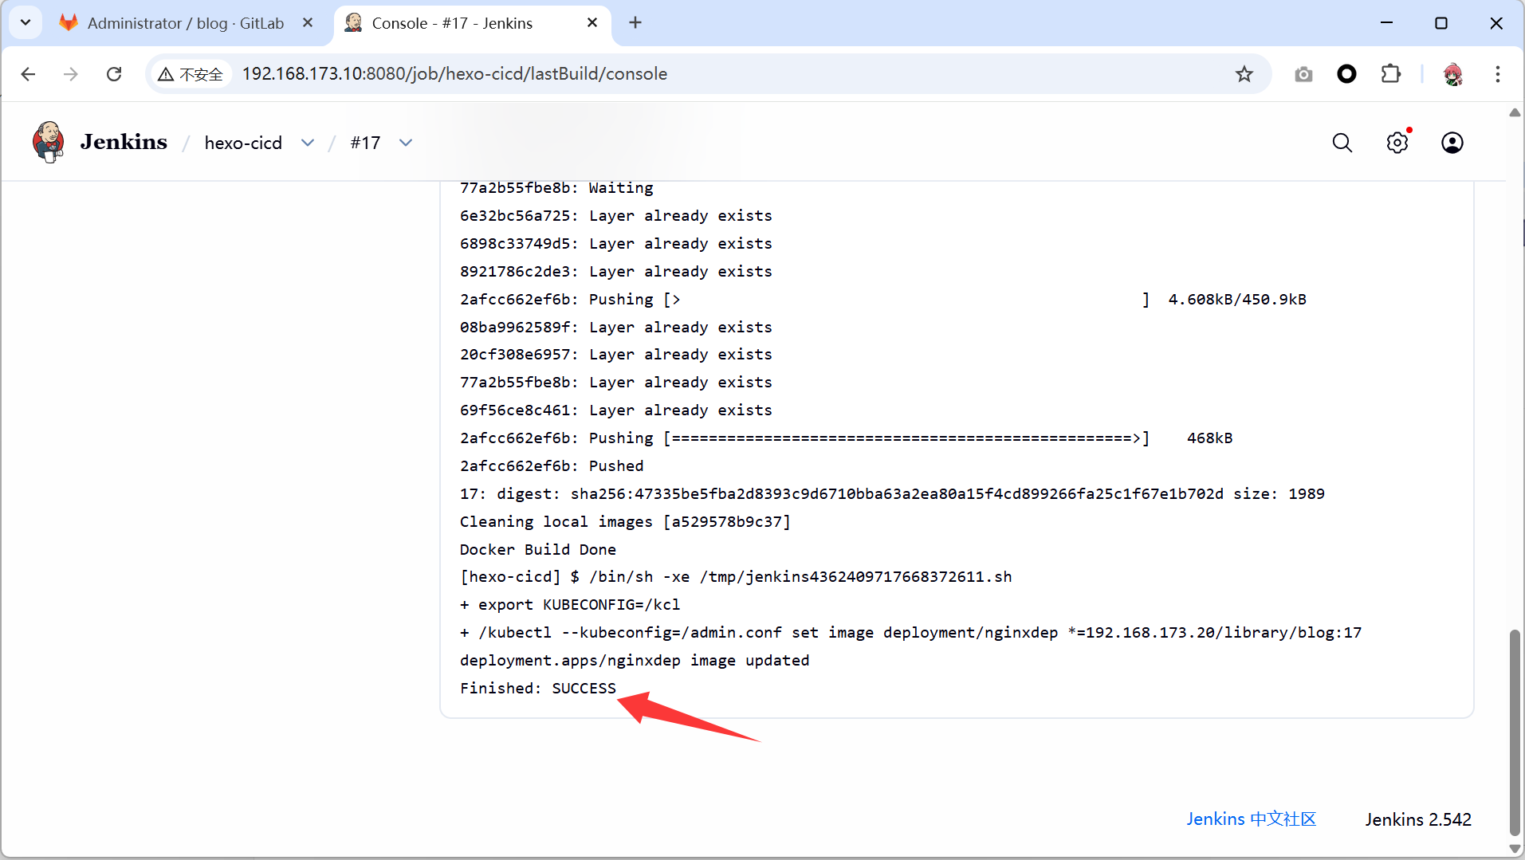Screen dimensions: 1525x860
Task: Bookmark this page with the star icon
Action: [x=1244, y=74]
